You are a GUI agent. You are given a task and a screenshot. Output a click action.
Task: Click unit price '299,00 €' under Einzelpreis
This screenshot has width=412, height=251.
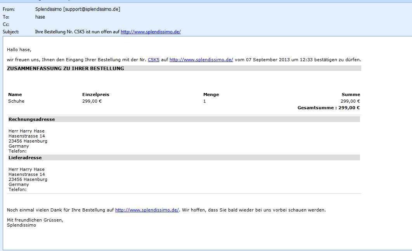92,101
